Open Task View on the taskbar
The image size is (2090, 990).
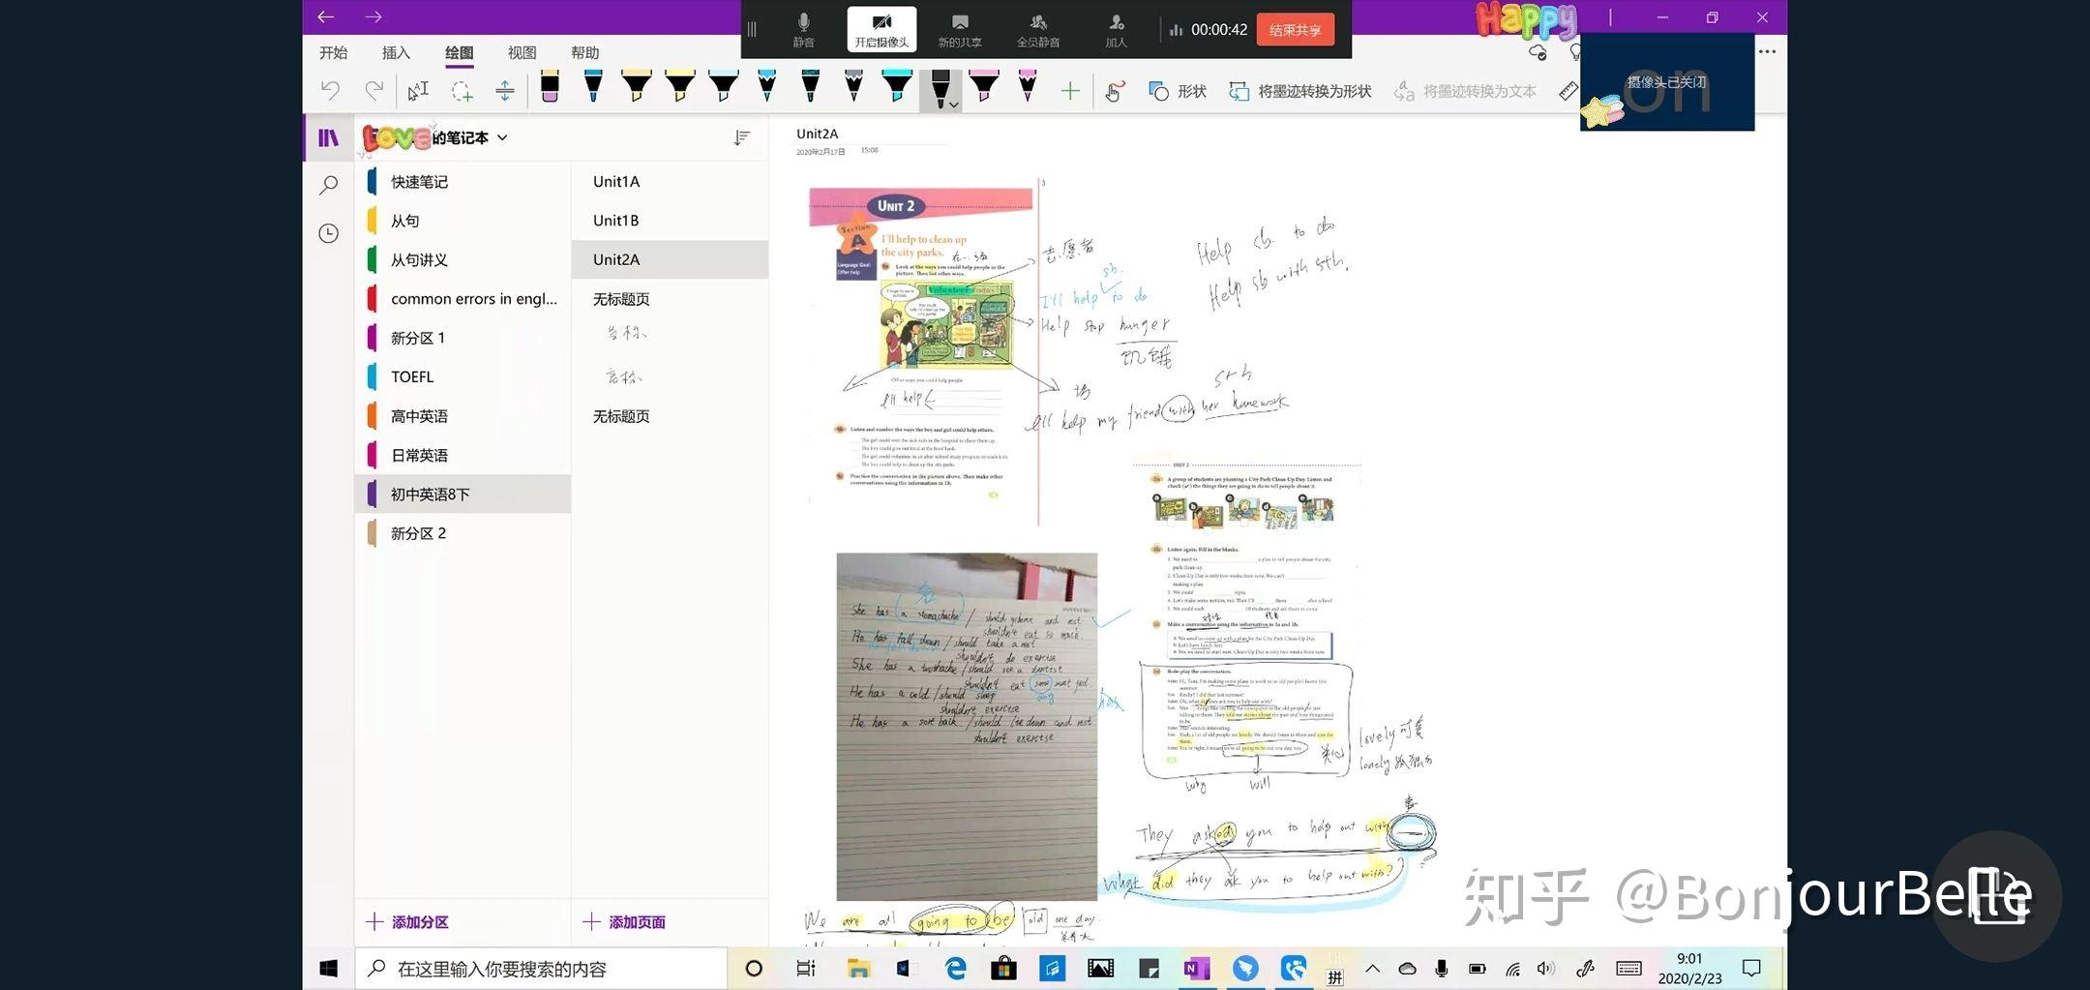click(805, 968)
